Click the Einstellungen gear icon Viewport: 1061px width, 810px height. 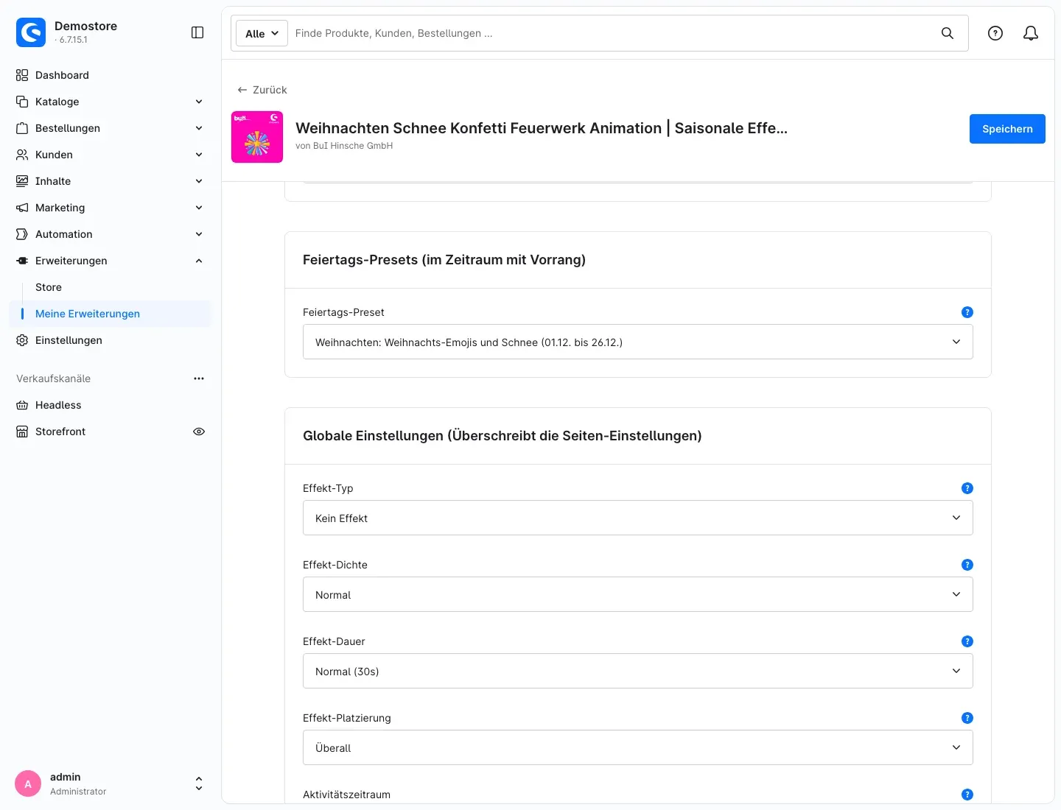coord(22,340)
